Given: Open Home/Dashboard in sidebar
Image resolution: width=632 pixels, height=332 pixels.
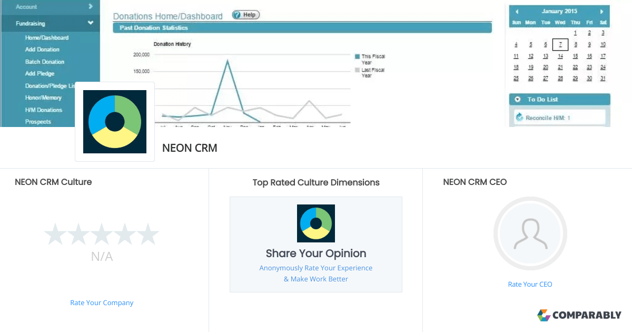Looking at the screenshot, I should tap(47, 37).
